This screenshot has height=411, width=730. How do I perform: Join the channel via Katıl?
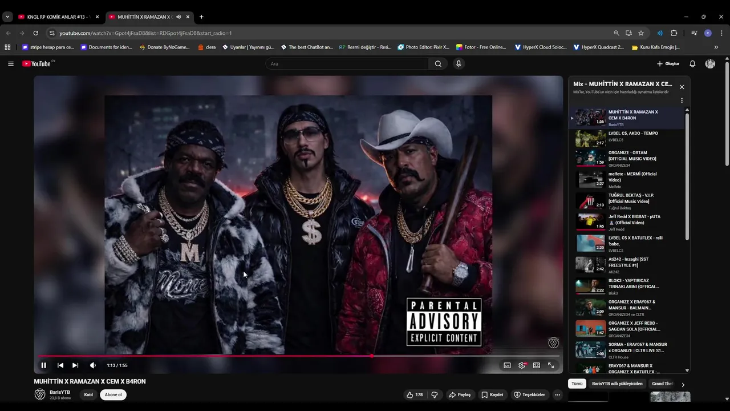(x=88, y=394)
